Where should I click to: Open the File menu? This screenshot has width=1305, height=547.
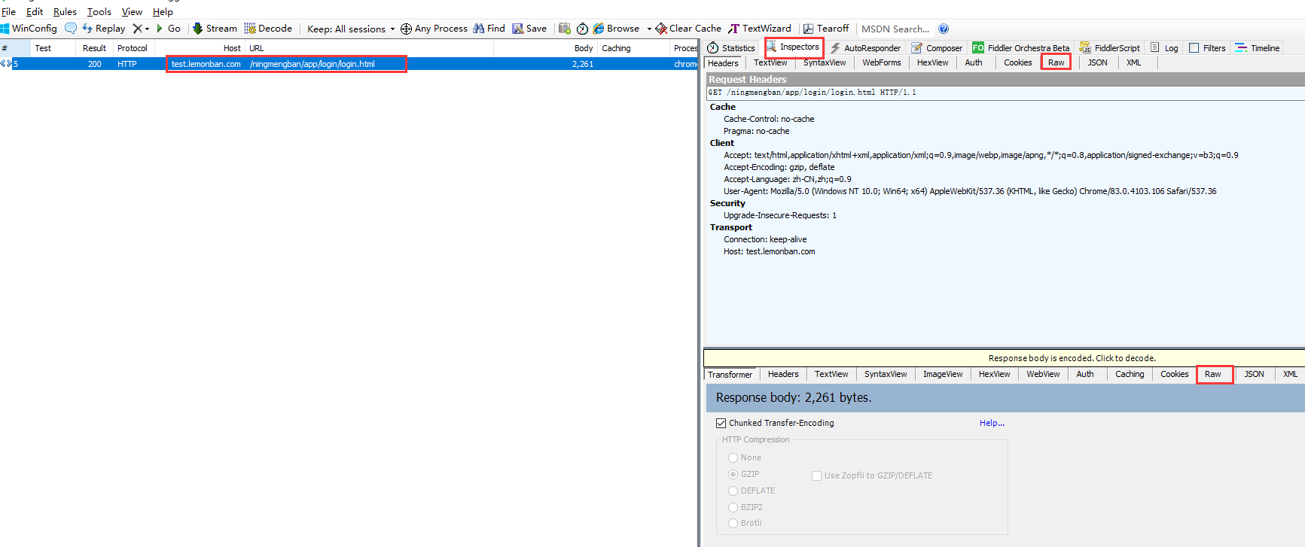pyautogui.click(x=8, y=11)
